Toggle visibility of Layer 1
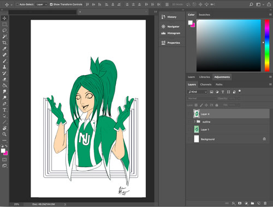273x207 pixels. click(189, 130)
